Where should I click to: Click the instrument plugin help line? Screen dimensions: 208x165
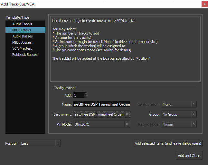tap(105, 42)
